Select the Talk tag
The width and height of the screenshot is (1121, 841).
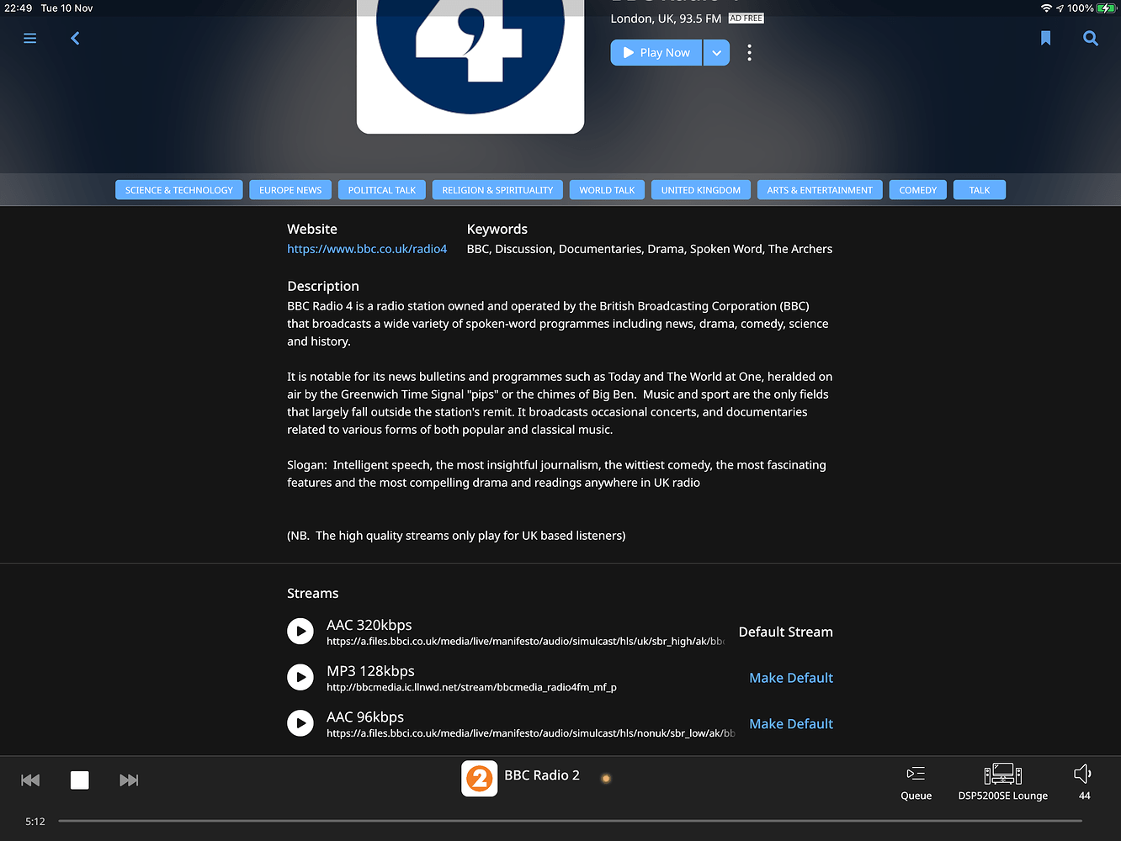point(980,190)
